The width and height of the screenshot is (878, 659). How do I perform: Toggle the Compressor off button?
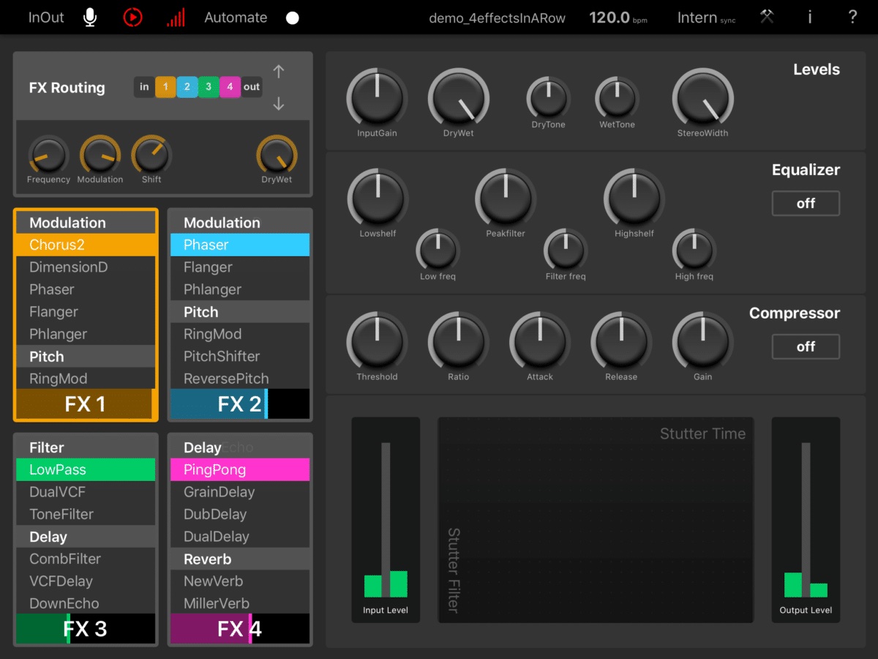(806, 347)
